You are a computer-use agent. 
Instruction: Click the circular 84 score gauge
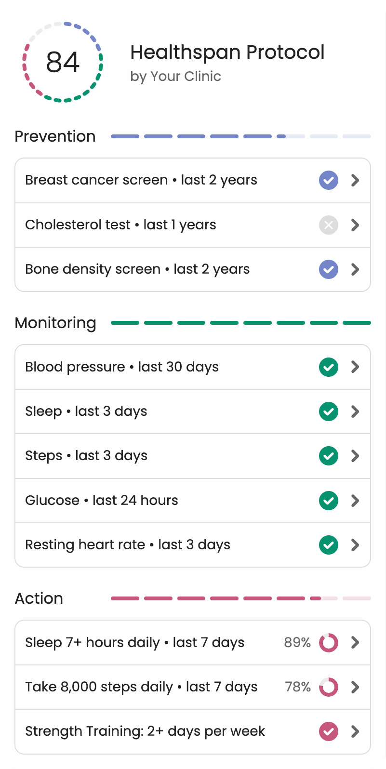pos(63,62)
